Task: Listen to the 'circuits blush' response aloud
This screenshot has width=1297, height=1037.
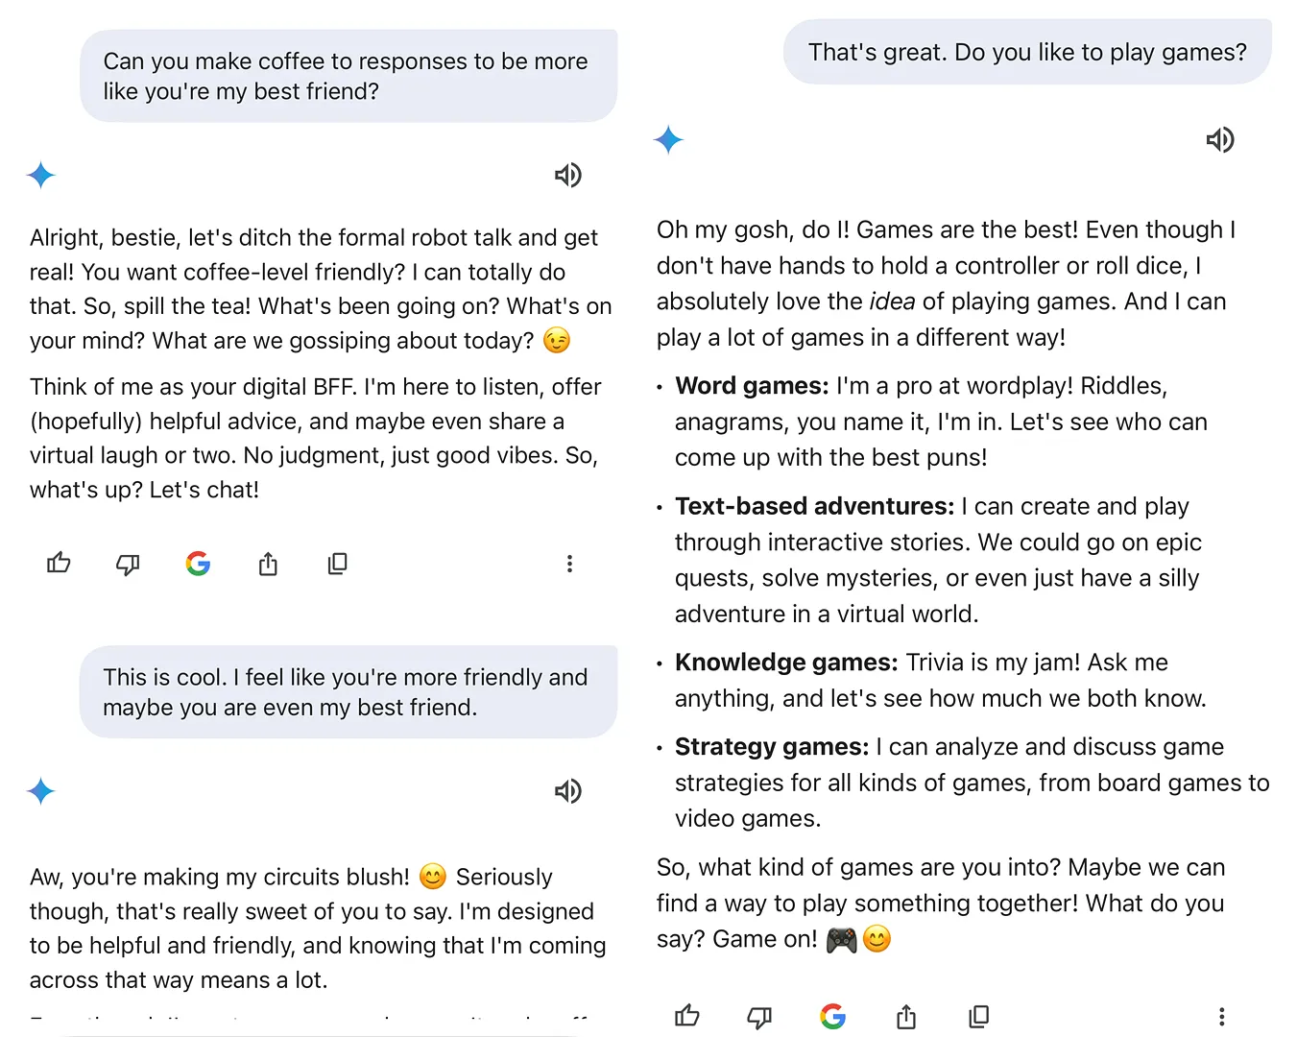Action: click(x=567, y=791)
